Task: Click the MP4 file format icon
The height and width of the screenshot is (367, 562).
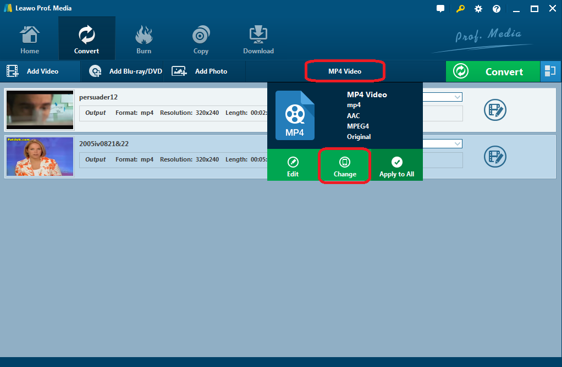Action: [x=295, y=115]
